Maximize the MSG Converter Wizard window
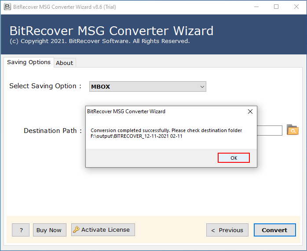Screen dimensions: 307x251 point(276,7)
